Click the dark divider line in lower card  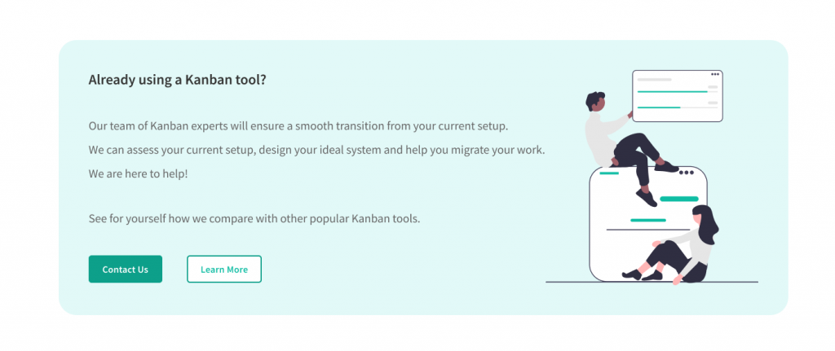tap(644, 230)
